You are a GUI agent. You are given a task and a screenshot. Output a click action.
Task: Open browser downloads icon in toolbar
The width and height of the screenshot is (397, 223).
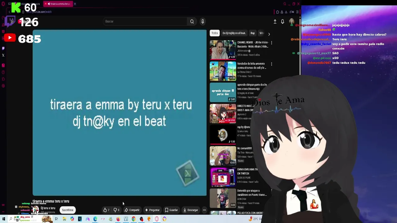point(286,12)
